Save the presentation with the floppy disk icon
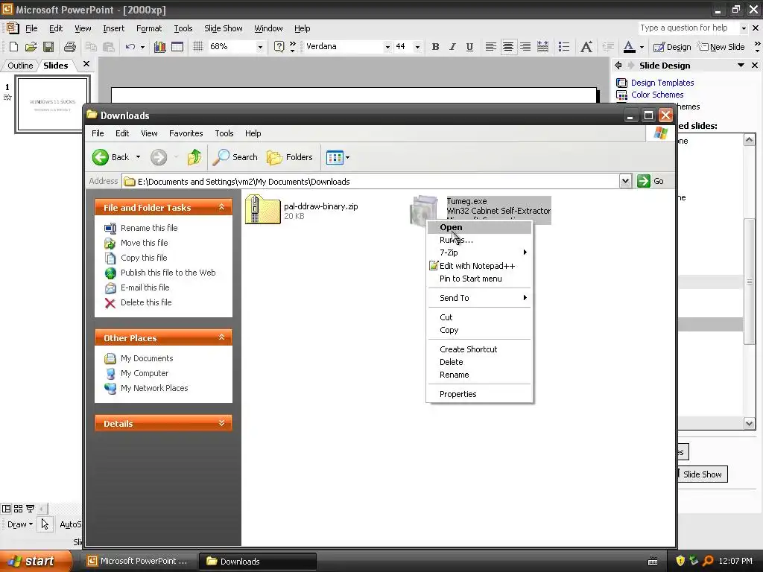This screenshot has width=763, height=572. 48,47
